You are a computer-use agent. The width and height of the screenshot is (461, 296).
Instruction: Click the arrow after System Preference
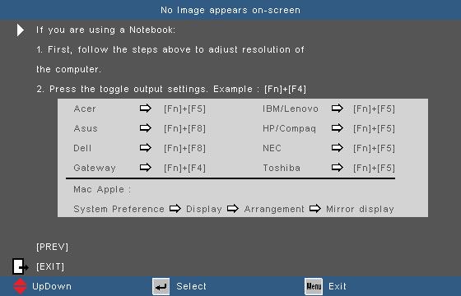pyautogui.click(x=175, y=209)
